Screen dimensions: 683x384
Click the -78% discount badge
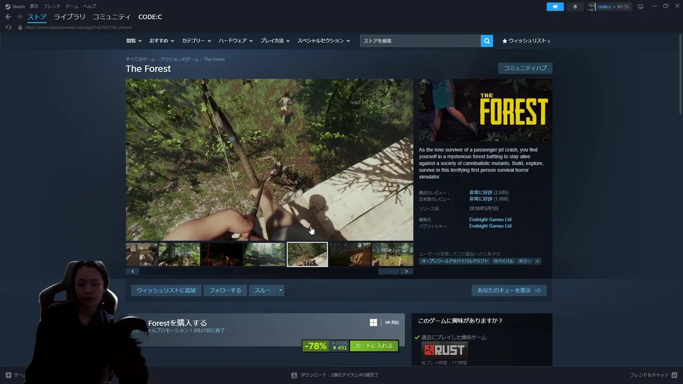click(x=315, y=346)
